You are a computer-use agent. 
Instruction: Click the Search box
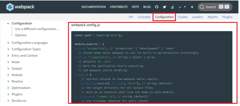215,7
